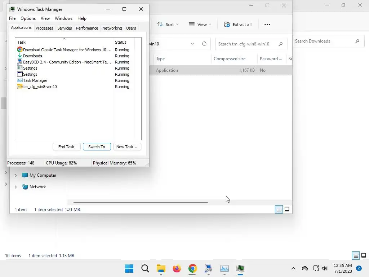This screenshot has width=369, height=277.
Task: Switch to the Performance tab
Action: click(x=87, y=28)
